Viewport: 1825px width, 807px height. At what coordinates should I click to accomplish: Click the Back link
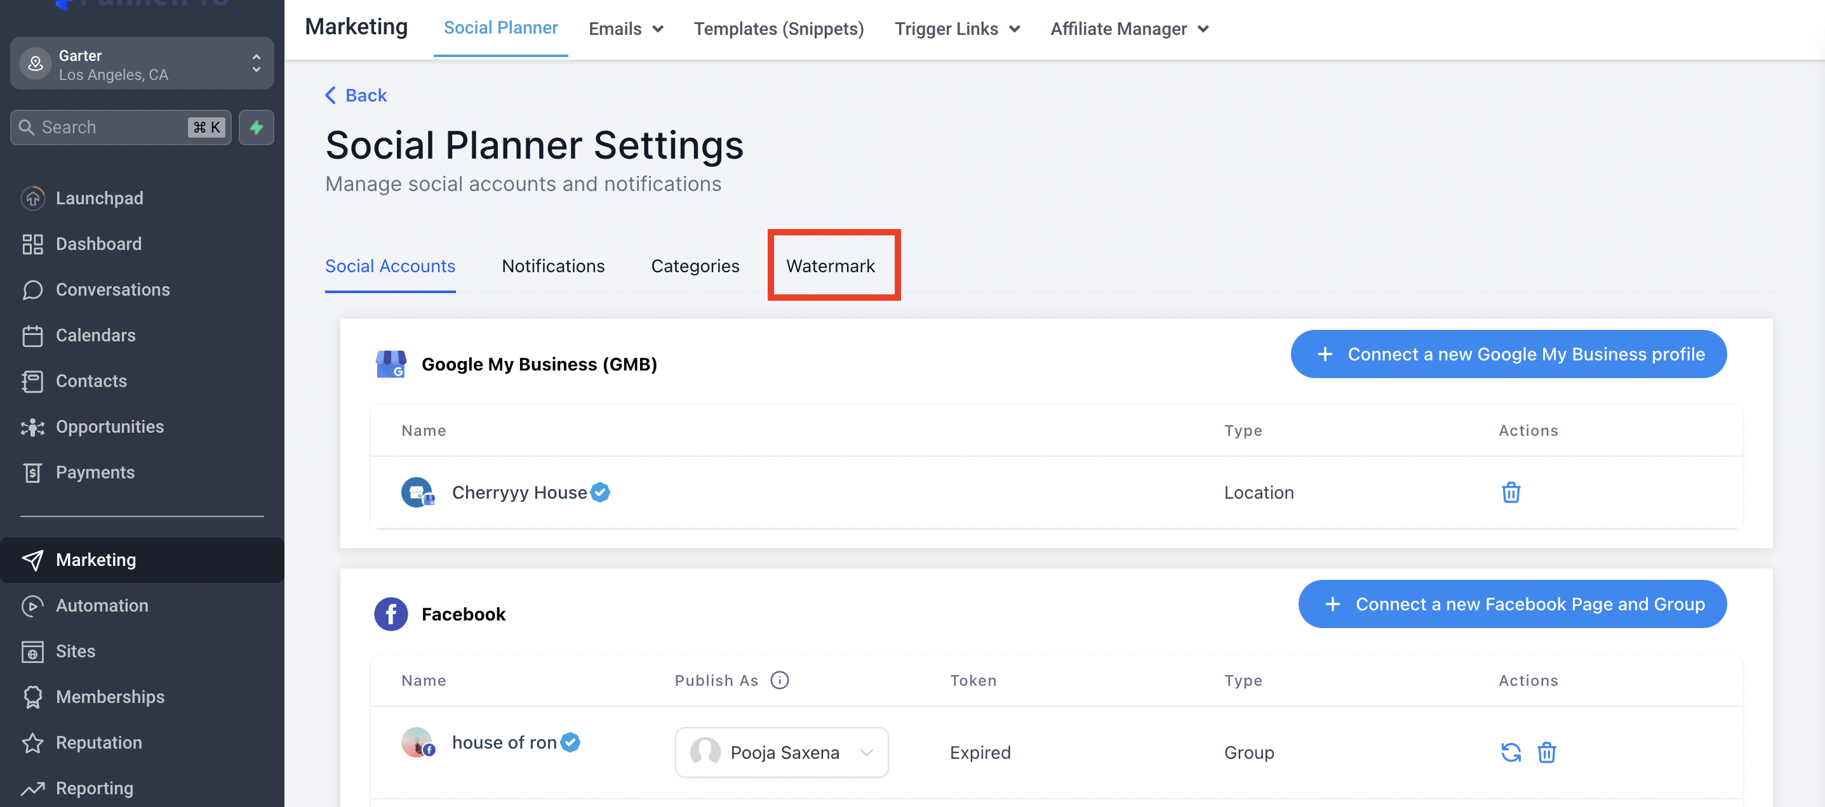coord(356,96)
